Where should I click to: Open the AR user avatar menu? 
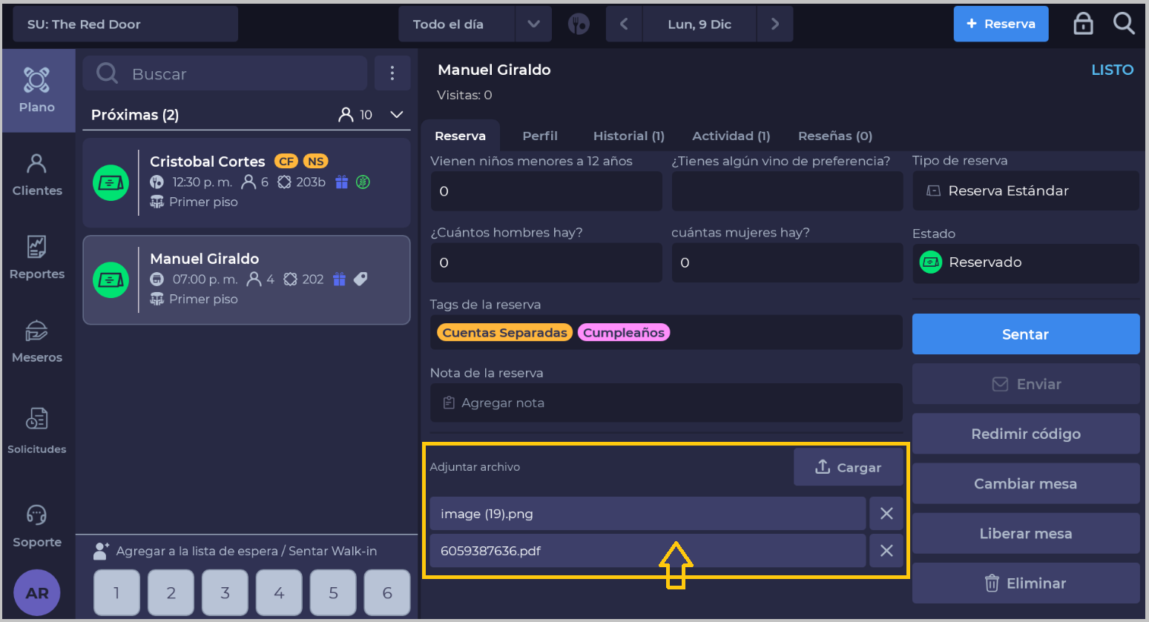click(x=37, y=593)
